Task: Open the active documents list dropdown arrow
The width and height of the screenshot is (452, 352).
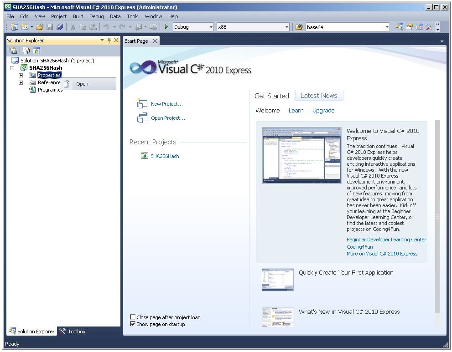Action: click(442, 41)
